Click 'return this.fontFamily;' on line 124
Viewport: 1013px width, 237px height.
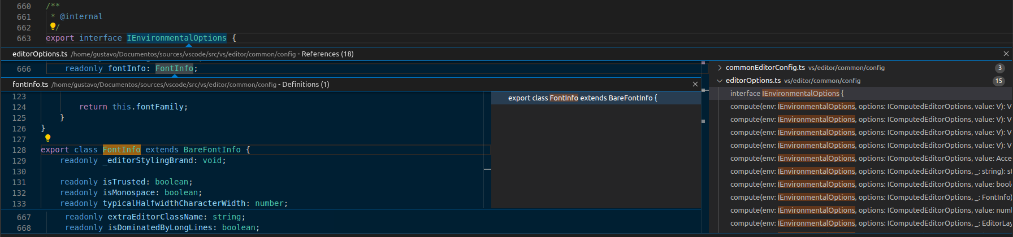click(133, 107)
